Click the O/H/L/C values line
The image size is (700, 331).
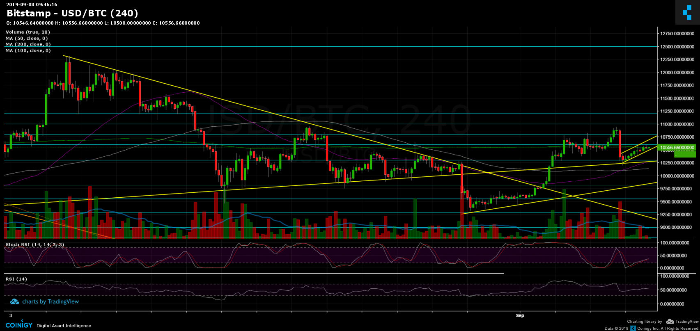click(103, 23)
